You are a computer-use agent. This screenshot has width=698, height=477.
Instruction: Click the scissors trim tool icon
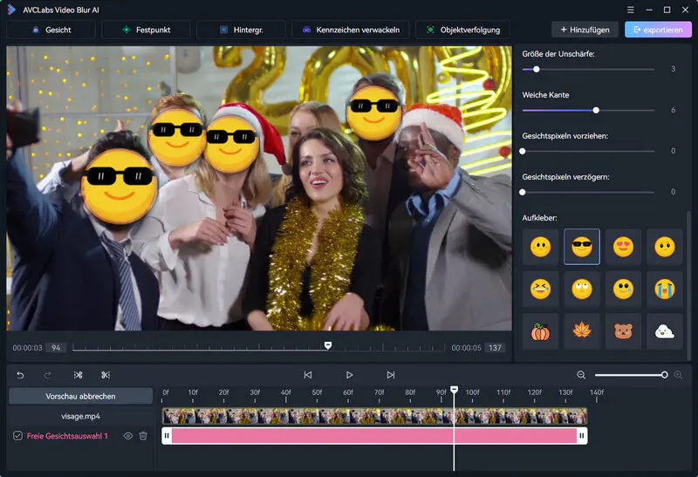[106, 375]
